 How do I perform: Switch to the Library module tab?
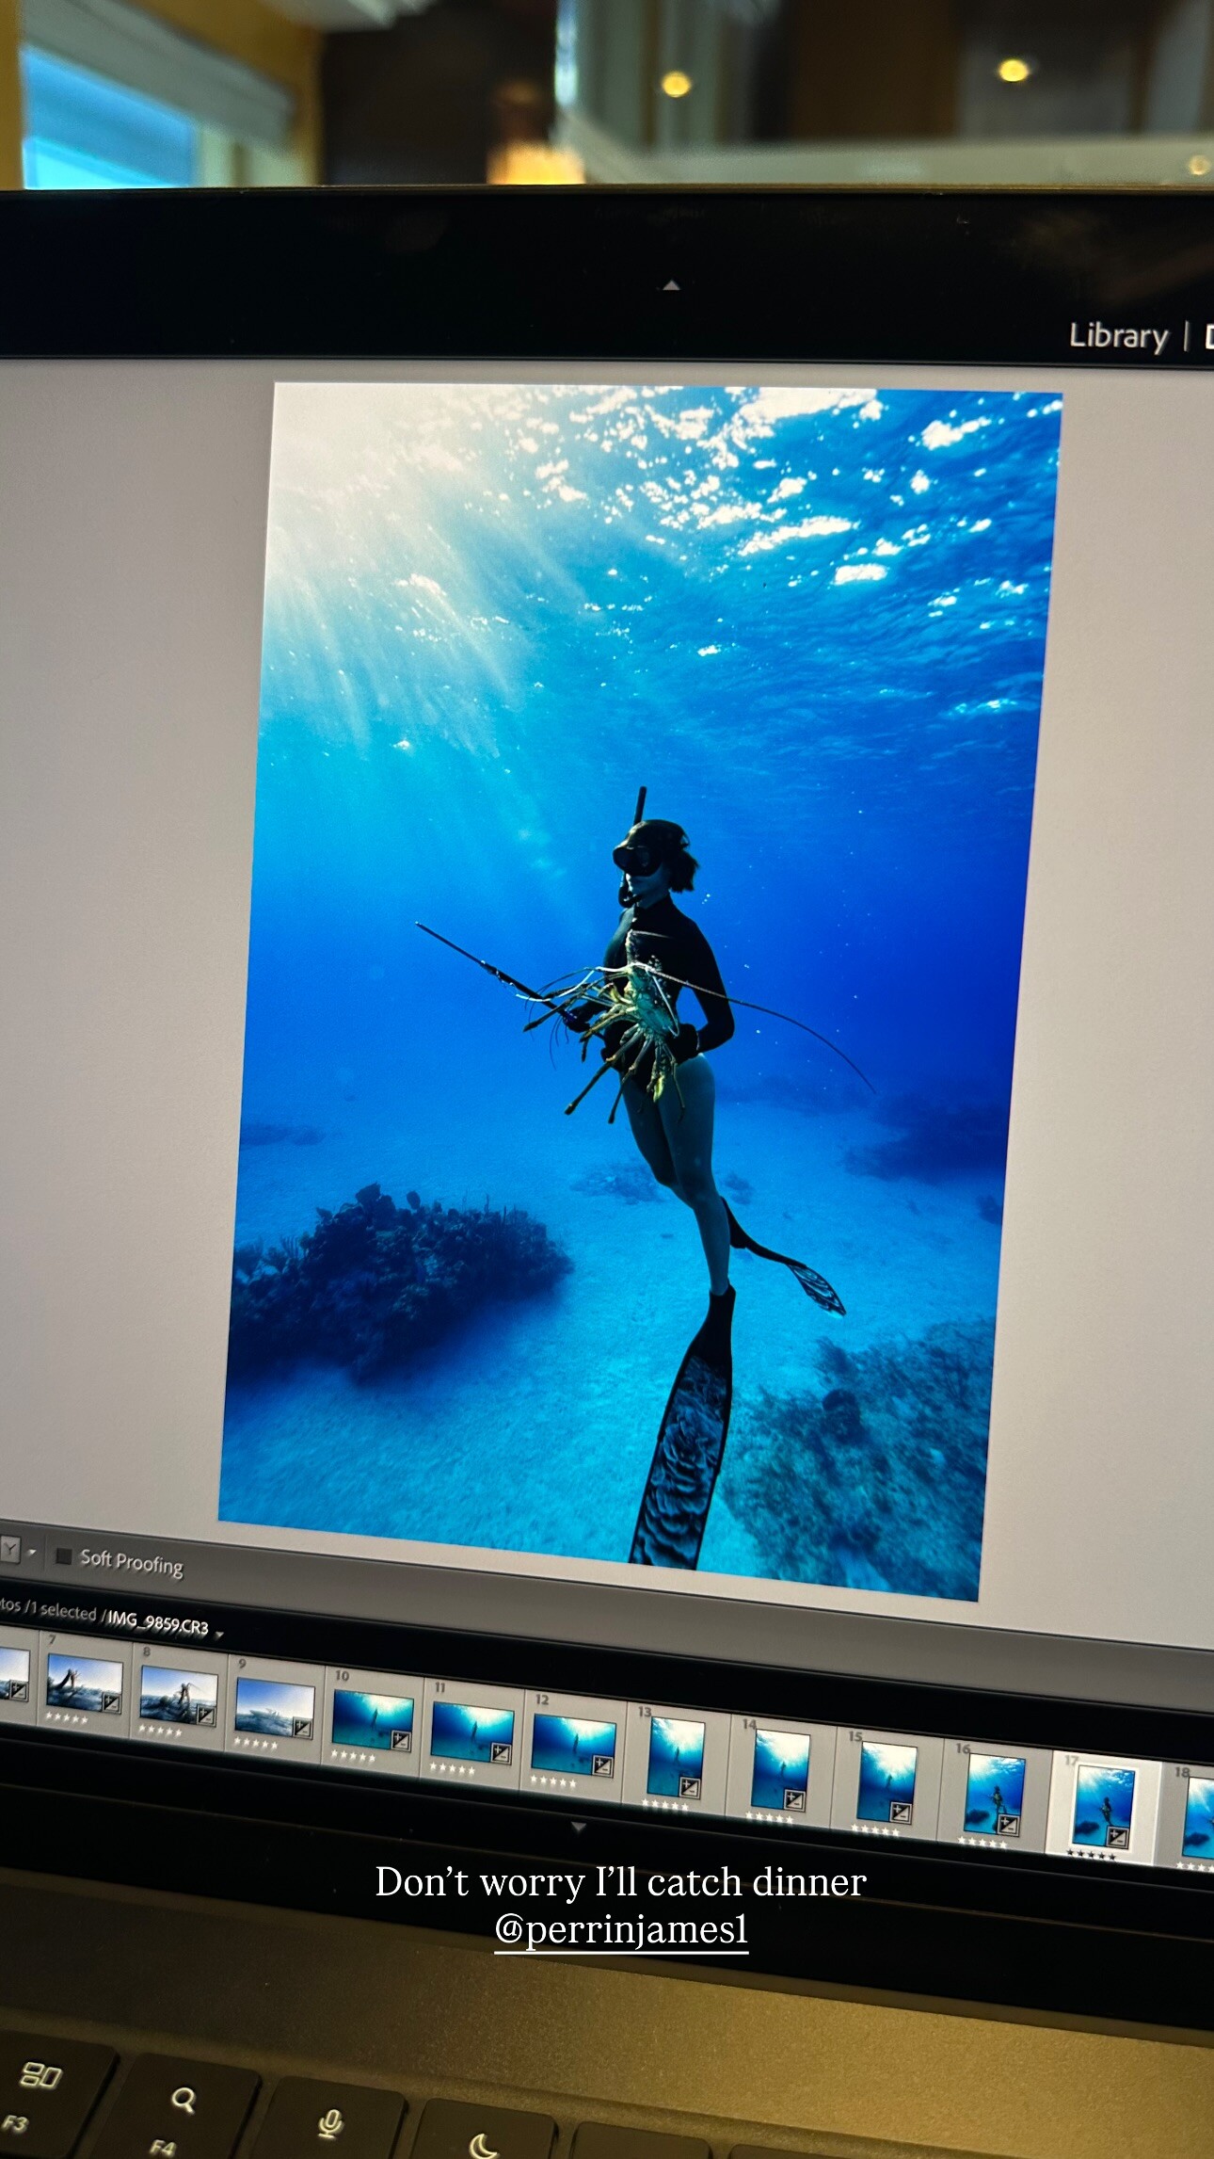pyautogui.click(x=1117, y=336)
